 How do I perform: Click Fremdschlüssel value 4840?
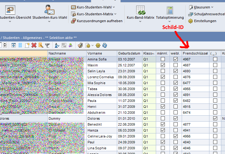click(195, 142)
